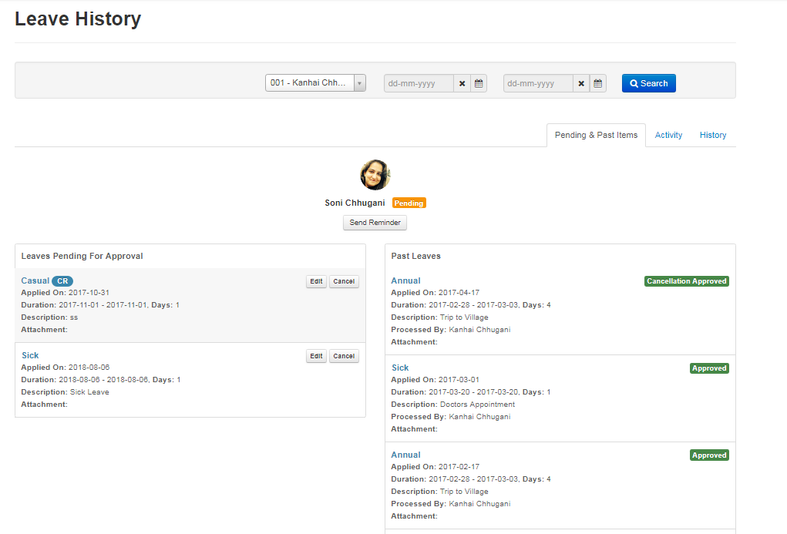Expand the employee dropdown arrow
Screen dimensions: 787x534
tap(359, 83)
